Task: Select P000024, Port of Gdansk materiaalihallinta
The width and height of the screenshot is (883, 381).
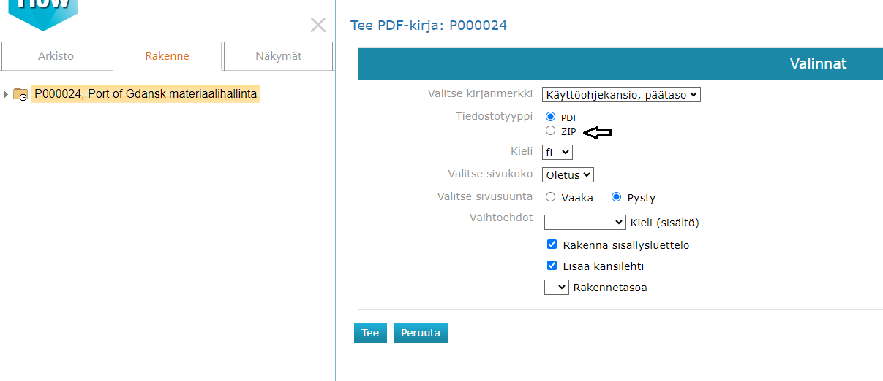Action: [x=146, y=94]
